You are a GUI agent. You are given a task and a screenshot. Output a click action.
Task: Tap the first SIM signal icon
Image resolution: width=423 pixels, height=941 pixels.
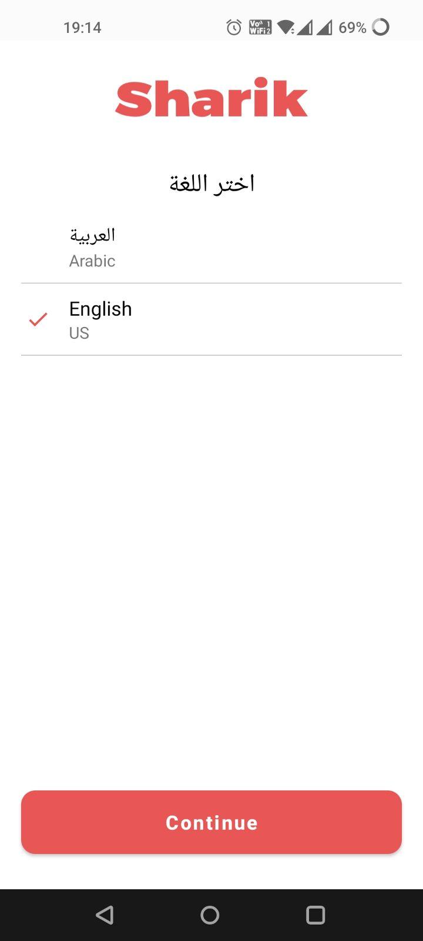coord(304,27)
